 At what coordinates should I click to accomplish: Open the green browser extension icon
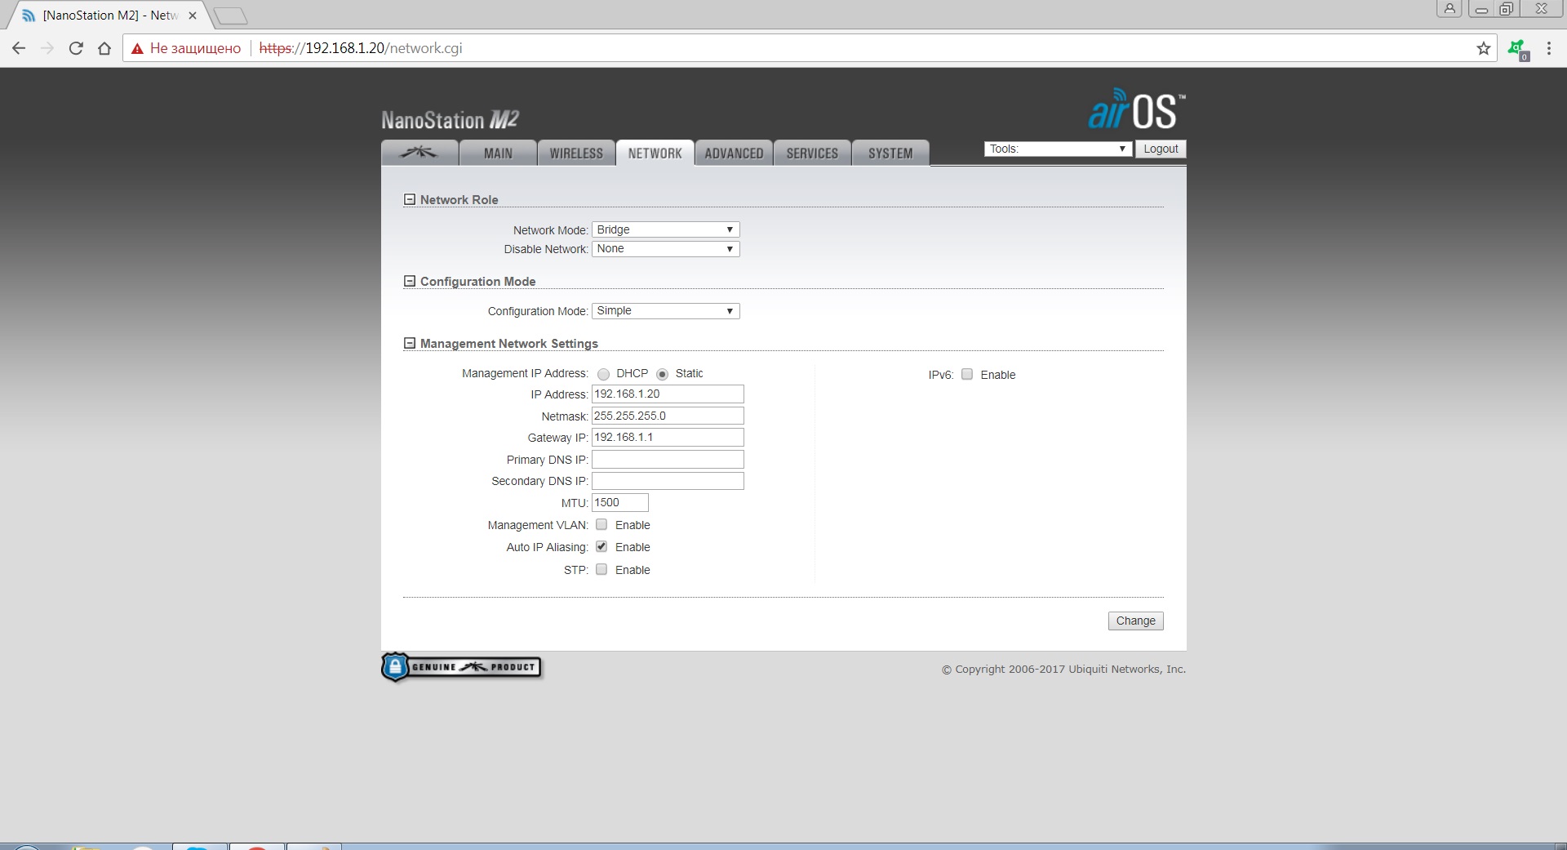1518,49
